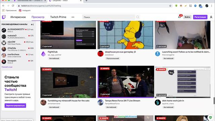The image size is (215, 121).
Task: Click the page vertical scrollbar
Action: 214,101
